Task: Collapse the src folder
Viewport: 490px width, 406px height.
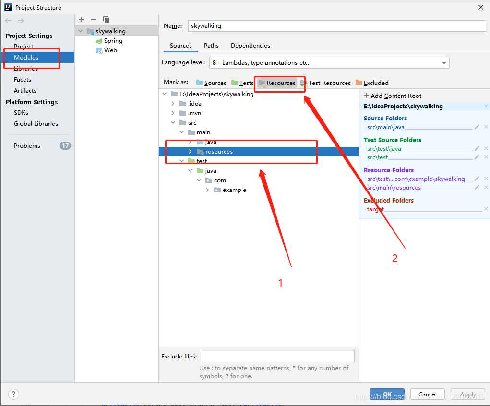Action: click(x=173, y=123)
